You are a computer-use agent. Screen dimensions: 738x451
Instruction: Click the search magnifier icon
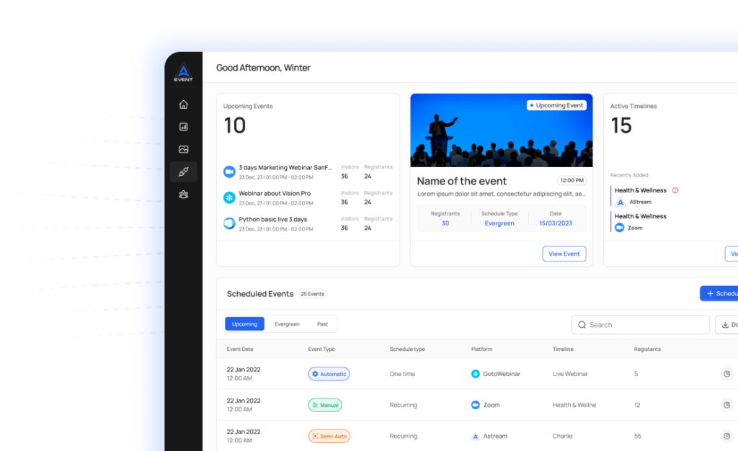[582, 325]
